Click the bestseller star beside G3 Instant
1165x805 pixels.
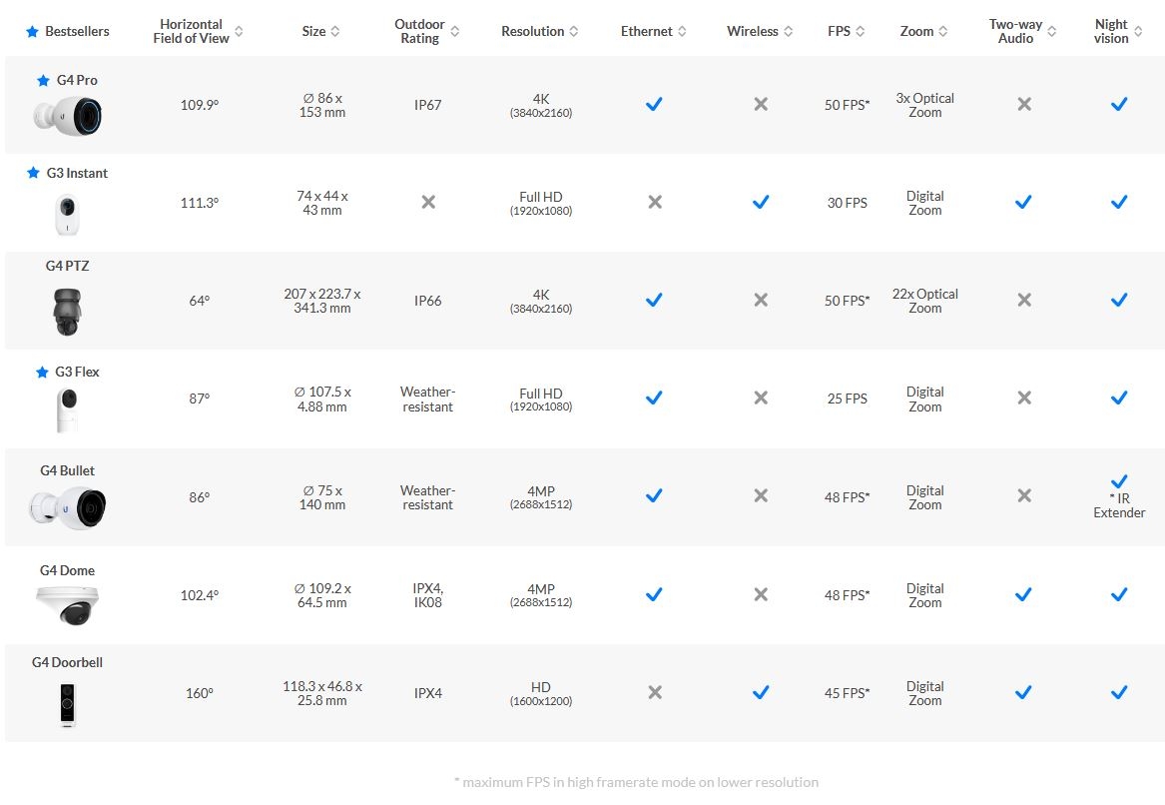[33, 173]
